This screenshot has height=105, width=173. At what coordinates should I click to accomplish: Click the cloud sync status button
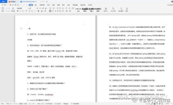coord(170,5)
